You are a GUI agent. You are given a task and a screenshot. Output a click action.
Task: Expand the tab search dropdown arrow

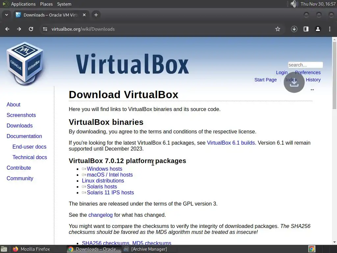tap(7, 15)
